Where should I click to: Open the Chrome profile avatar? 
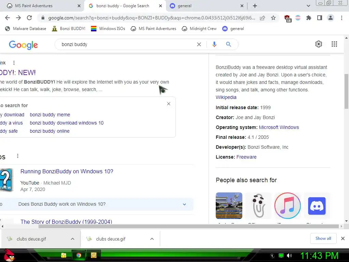click(x=331, y=18)
